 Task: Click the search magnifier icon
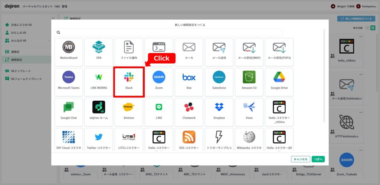tap(58, 32)
